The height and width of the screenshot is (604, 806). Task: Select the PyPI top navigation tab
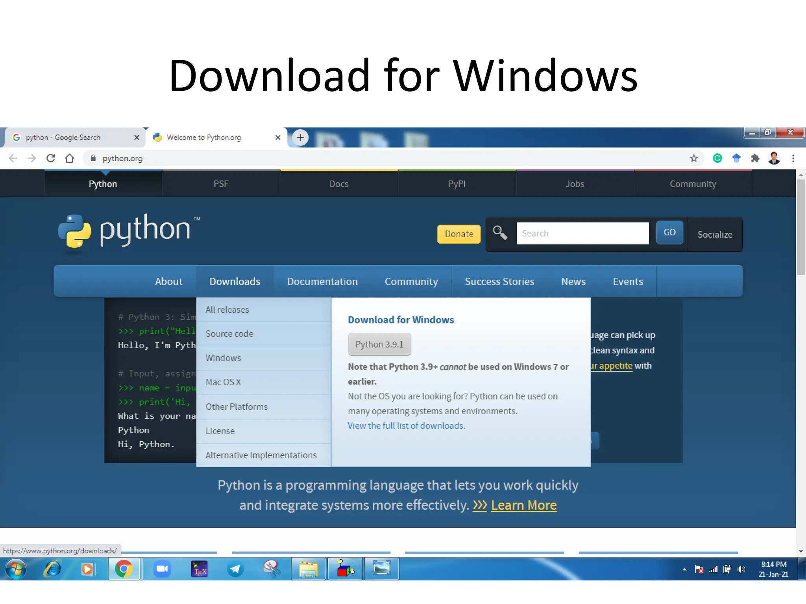pyautogui.click(x=457, y=184)
